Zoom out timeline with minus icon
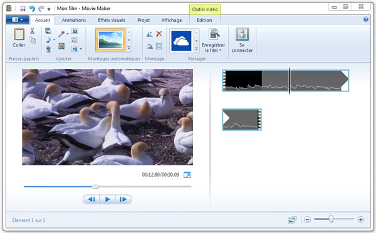 (308, 219)
